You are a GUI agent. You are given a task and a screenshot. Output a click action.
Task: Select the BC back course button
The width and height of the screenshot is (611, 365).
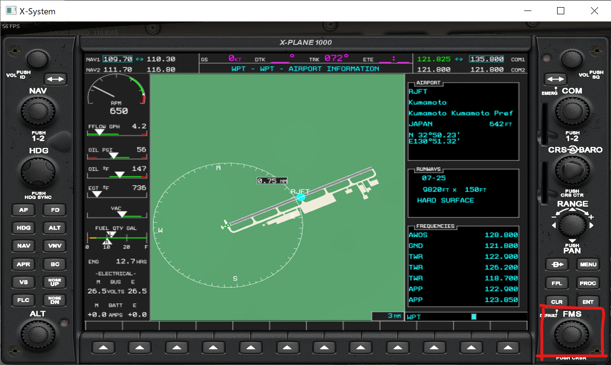(55, 264)
